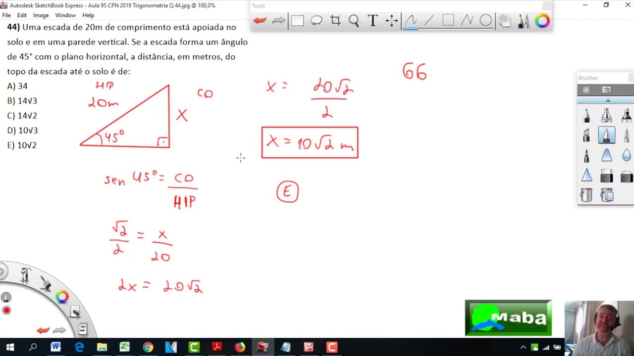The height and width of the screenshot is (356, 634).
Task: Select the Lasso selection tool
Action: pyautogui.click(x=316, y=20)
